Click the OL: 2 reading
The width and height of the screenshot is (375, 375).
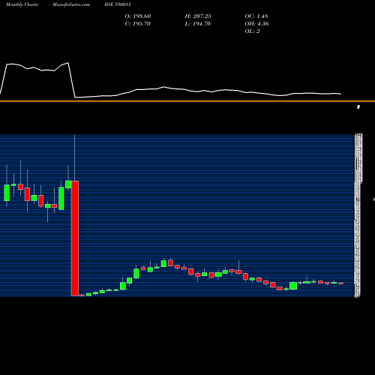pos(252,31)
